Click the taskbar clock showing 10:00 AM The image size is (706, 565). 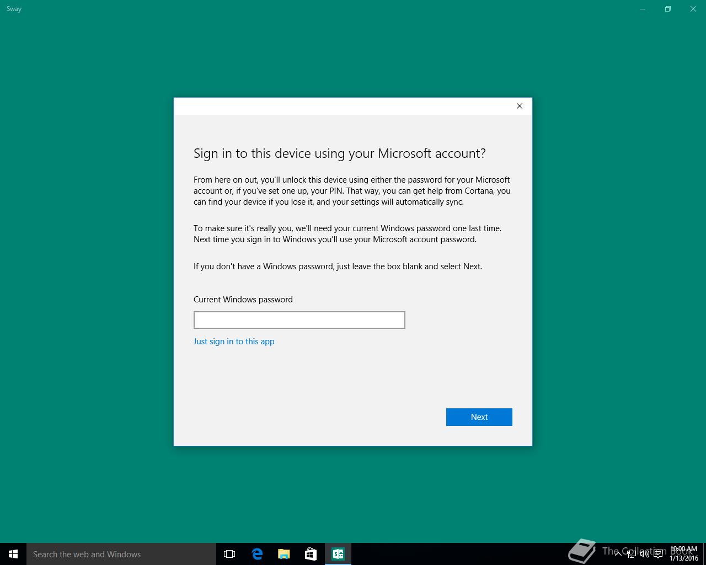coord(684,554)
